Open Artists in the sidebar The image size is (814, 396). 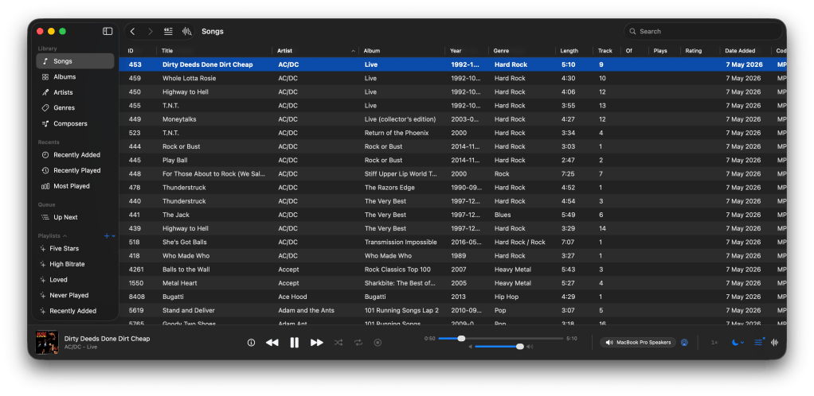pos(76,92)
